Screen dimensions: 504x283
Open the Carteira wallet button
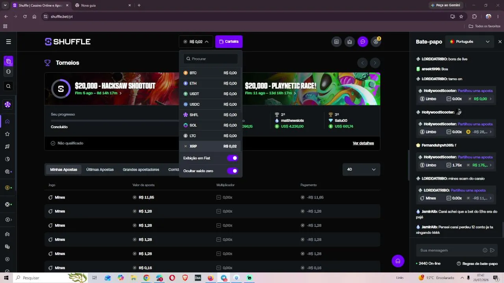pyautogui.click(x=229, y=42)
